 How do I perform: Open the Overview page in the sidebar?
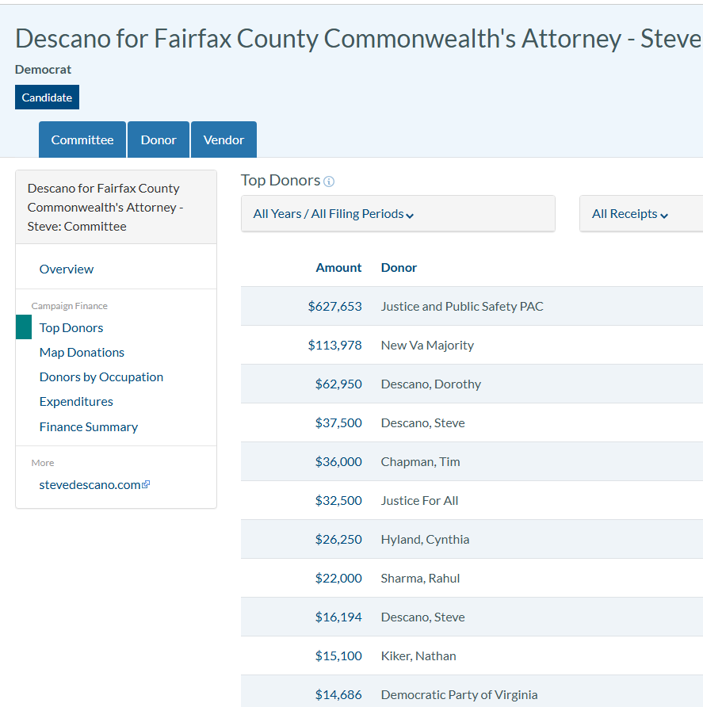tap(66, 269)
